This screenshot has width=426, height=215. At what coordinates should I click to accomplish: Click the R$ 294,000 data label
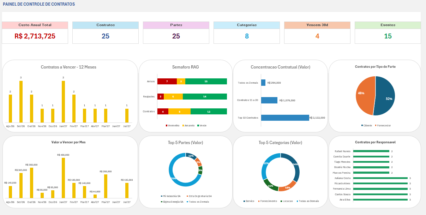pyautogui.click(x=274, y=83)
